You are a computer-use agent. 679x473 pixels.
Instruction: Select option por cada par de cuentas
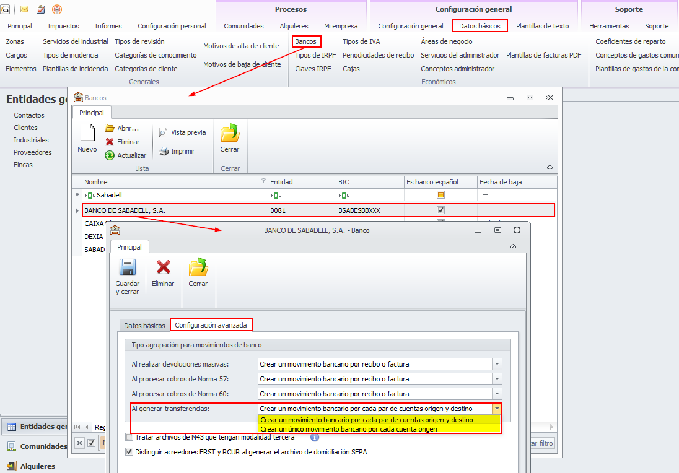coord(379,420)
